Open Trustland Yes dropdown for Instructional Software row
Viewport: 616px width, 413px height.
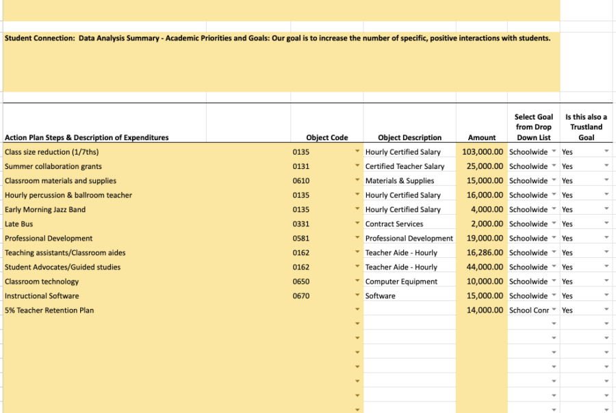(x=606, y=295)
